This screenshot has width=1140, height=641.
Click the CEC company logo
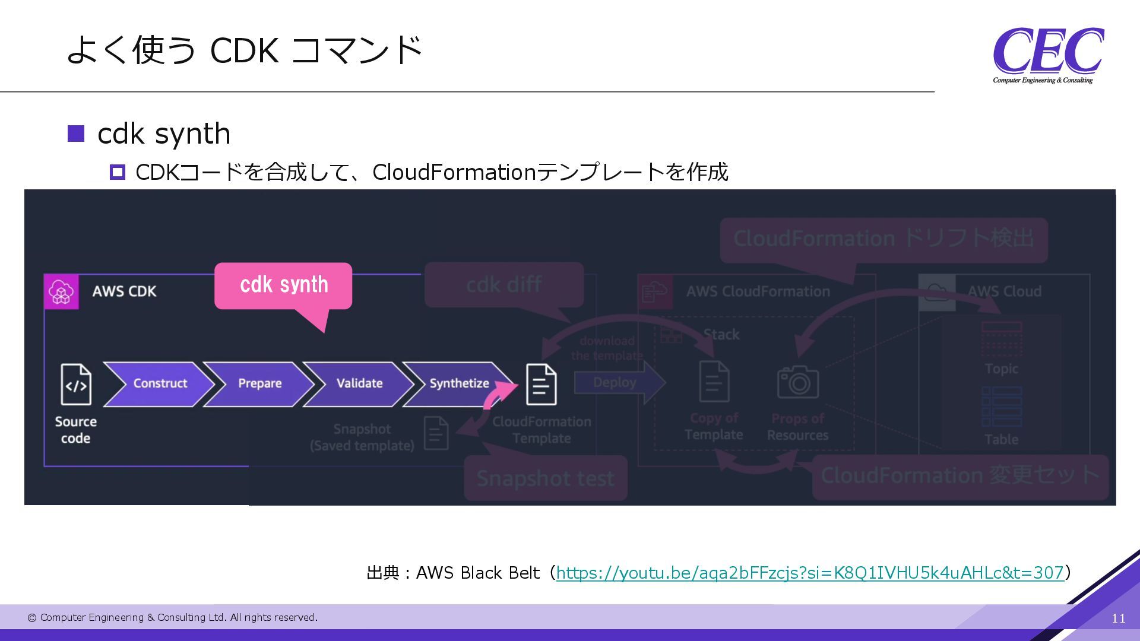pyautogui.click(x=1047, y=55)
